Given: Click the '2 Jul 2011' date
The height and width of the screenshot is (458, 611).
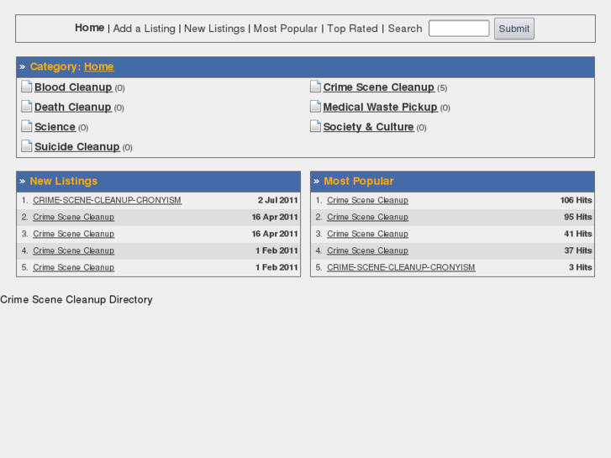Looking at the screenshot, I should [278, 200].
